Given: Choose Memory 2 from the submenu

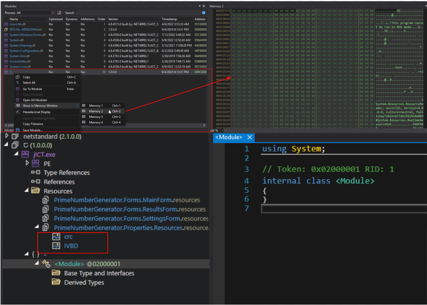Looking at the screenshot, I should tap(95, 111).
